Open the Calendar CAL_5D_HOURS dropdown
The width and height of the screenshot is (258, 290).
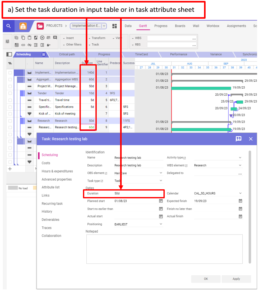(x=240, y=193)
